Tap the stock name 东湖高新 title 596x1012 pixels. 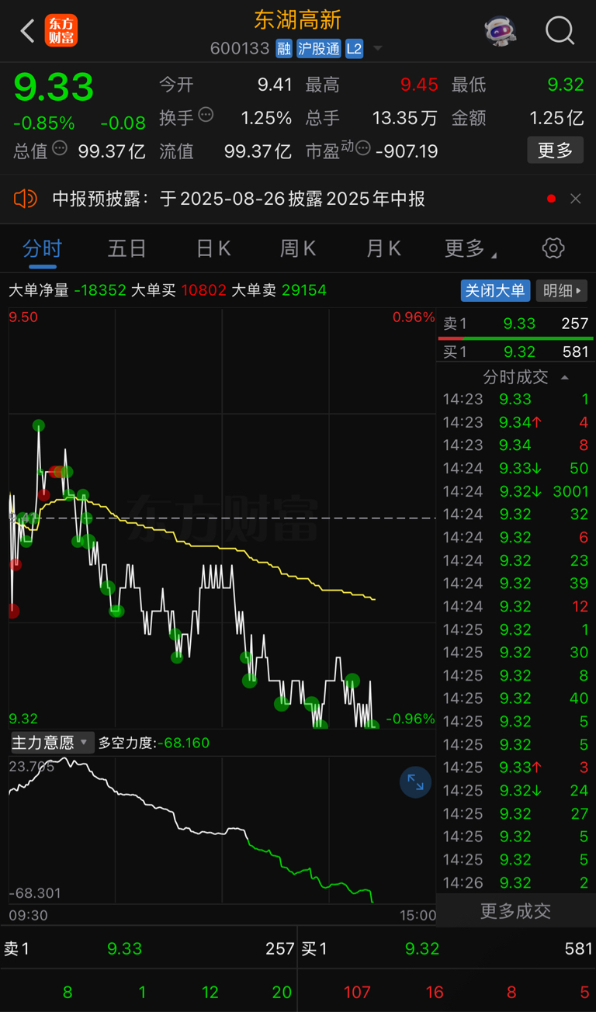tap(298, 20)
